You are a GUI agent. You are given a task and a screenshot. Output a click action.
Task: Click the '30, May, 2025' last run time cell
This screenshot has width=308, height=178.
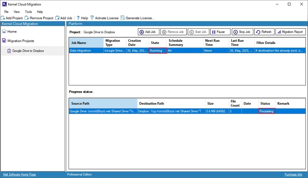point(242,51)
